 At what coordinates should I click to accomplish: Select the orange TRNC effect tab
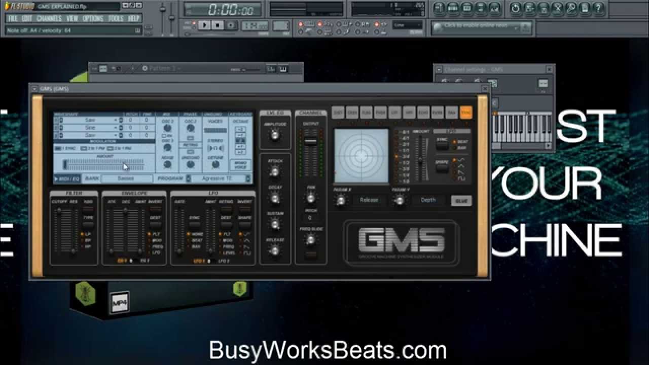pyautogui.click(x=466, y=113)
